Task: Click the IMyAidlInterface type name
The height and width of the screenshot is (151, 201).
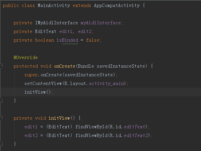Action: (x=57, y=23)
